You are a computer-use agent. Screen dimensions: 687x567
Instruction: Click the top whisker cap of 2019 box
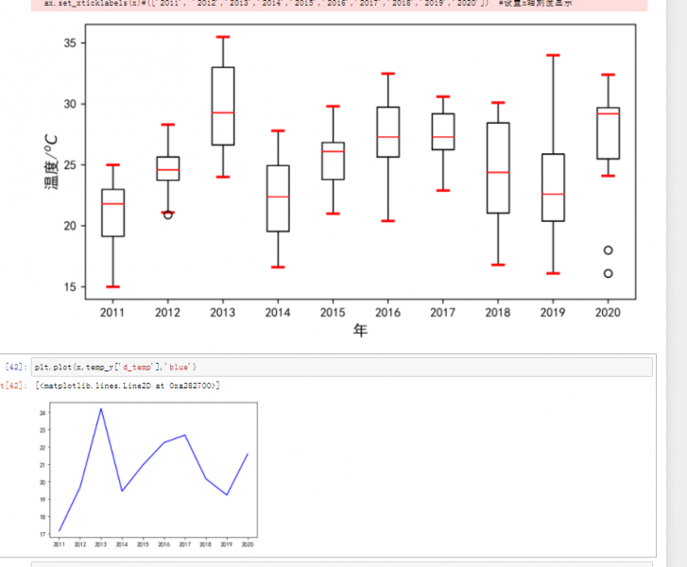[x=553, y=56]
